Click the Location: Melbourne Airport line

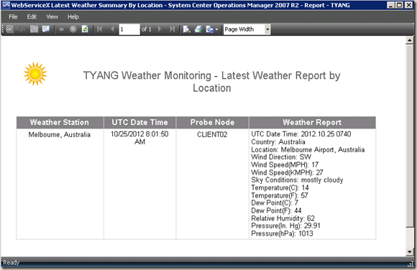point(308,149)
